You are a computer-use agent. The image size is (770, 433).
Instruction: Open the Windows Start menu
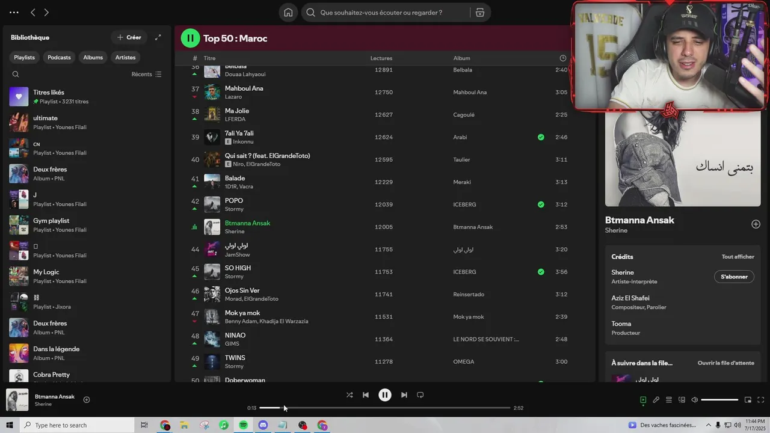click(10, 425)
